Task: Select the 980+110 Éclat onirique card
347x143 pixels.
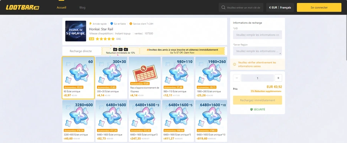Action: 178,78
